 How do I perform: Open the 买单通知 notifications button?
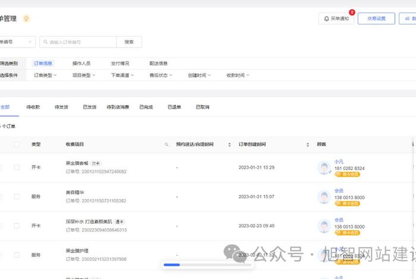click(336, 18)
